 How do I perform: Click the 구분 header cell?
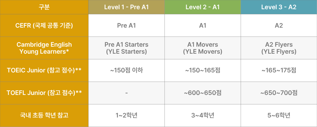pyautogui.click(x=44, y=7)
